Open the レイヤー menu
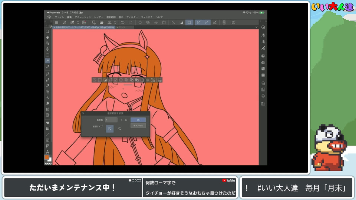The width and height of the screenshot is (356, 200). [99, 17]
